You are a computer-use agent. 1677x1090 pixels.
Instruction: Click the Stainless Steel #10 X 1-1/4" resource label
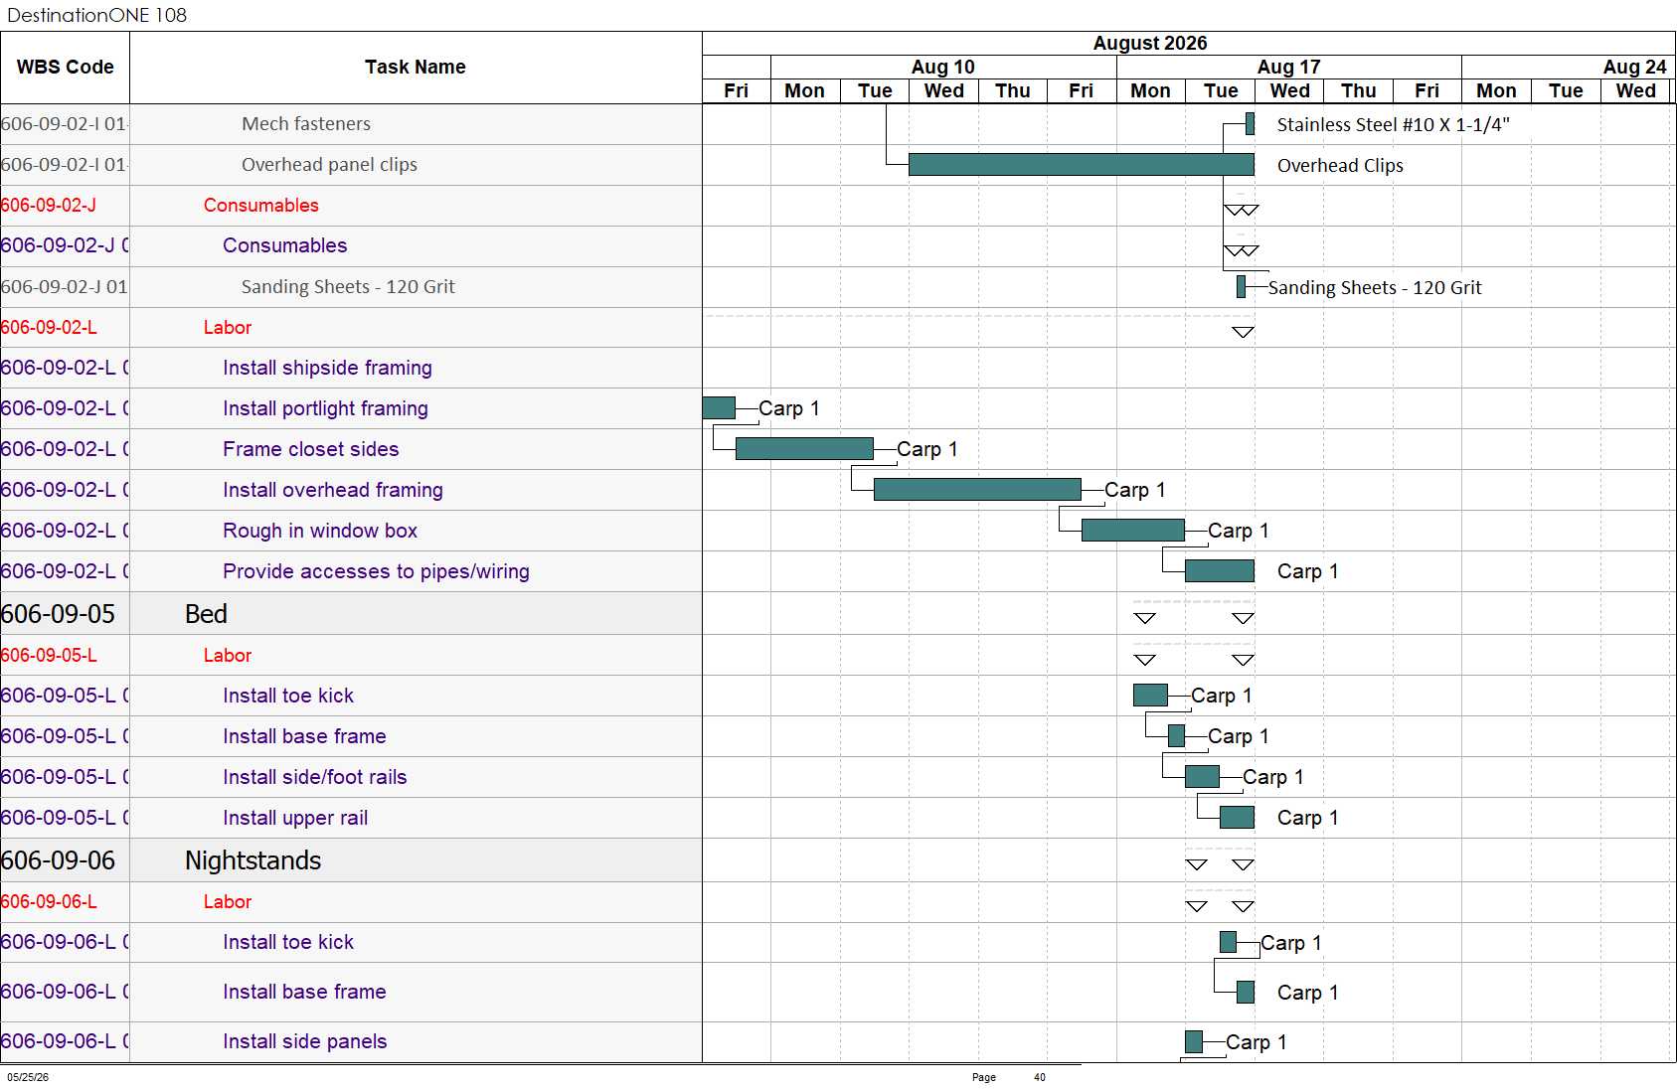point(1393,125)
